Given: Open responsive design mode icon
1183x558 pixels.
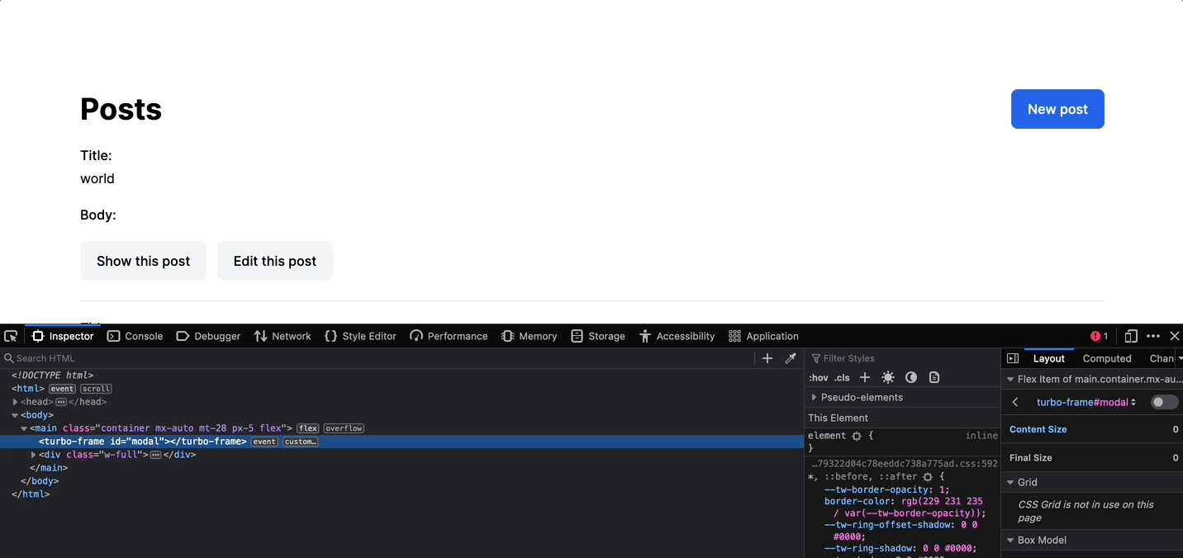Looking at the screenshot, I should tap(1131, 336).
